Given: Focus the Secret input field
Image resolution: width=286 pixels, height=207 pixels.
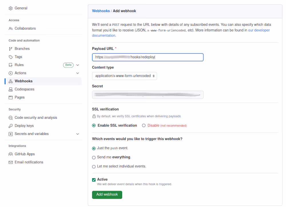Looking at the screenshot, I should [x=148, y=95].
